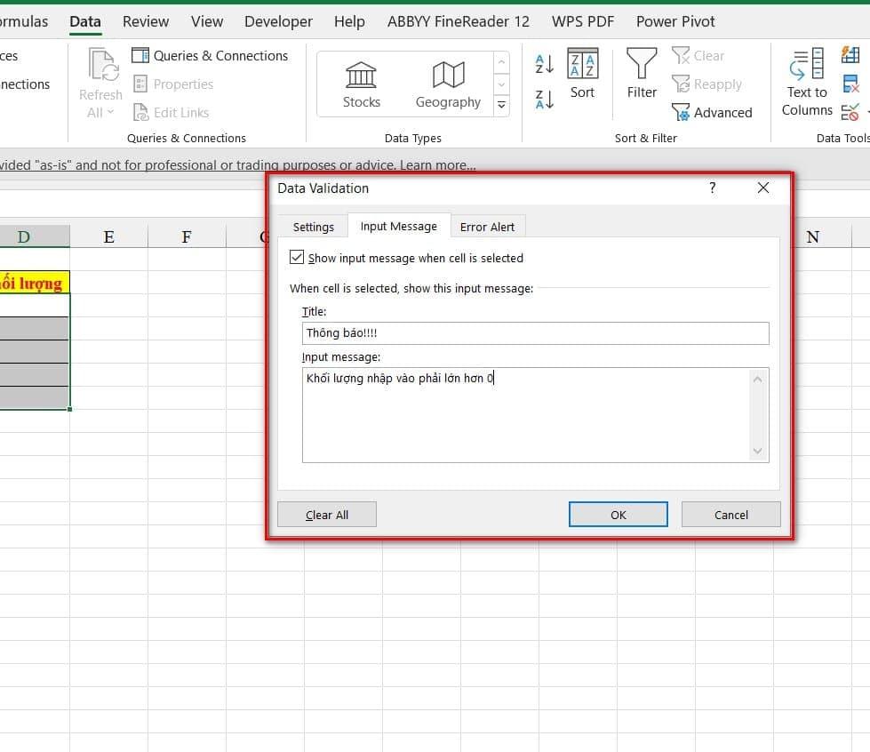Open Advanced filter options

(712, 113)
